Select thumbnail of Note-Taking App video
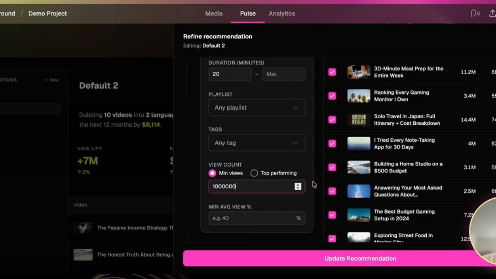This screenshot has height=279, width=496. tap(359, 144)
